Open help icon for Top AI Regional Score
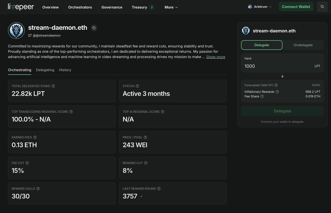331x213 pixels. (162, 112)
